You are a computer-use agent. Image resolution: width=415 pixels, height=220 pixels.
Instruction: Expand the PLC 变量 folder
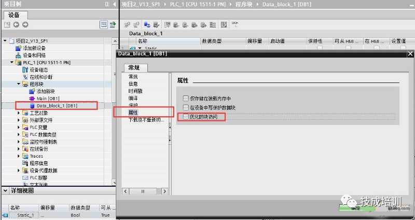point(19,127)
